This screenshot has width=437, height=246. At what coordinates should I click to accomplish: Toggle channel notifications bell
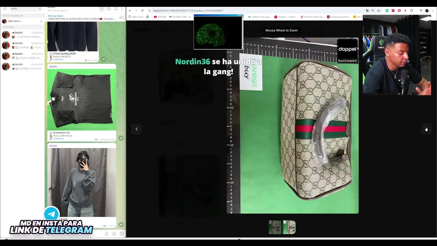coord(107,234)
